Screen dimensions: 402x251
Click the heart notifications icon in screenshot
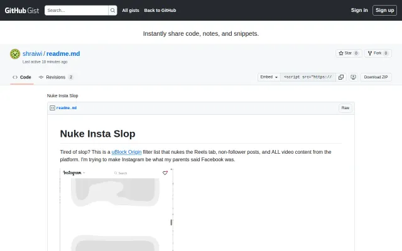(x=165, y=173)
